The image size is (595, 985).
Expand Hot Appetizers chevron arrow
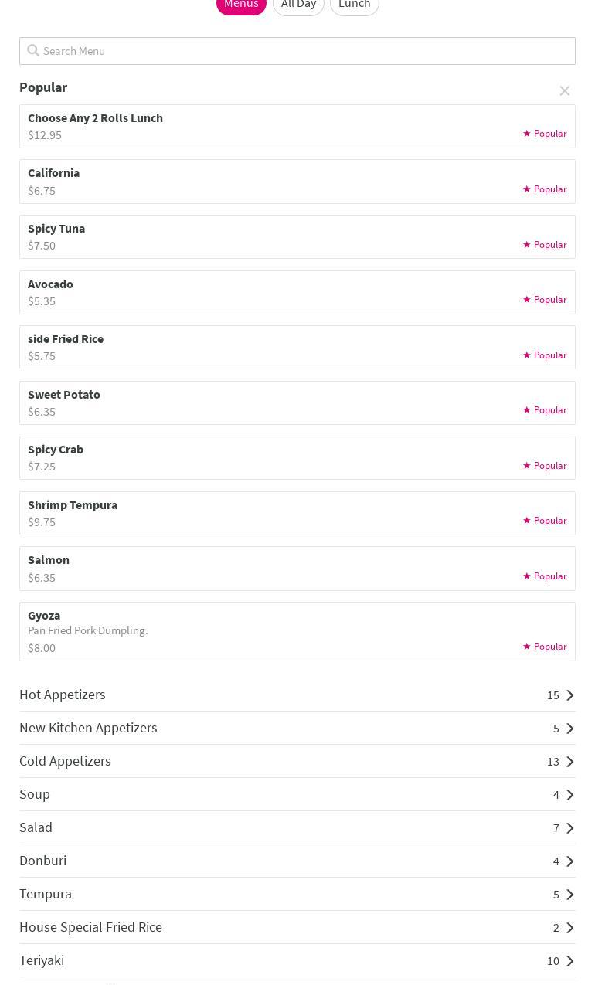click(x=570, y=695)
